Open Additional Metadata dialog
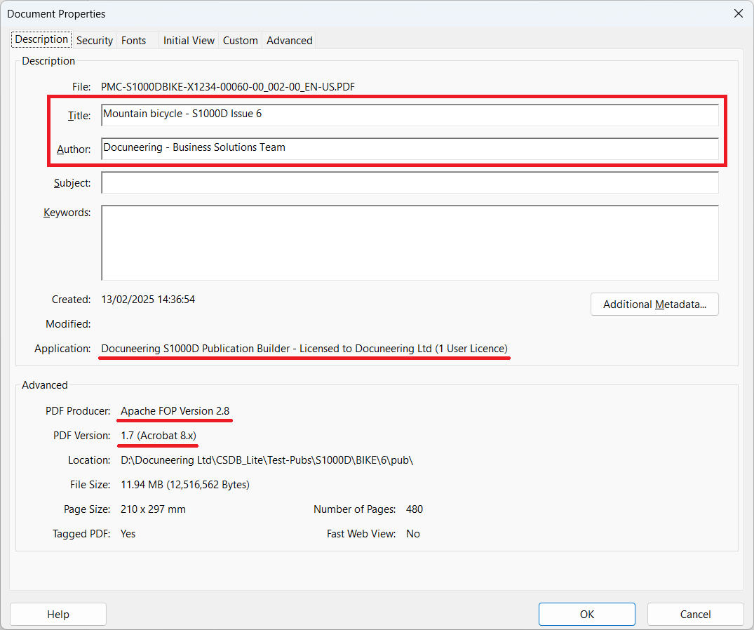 point(654,304)
